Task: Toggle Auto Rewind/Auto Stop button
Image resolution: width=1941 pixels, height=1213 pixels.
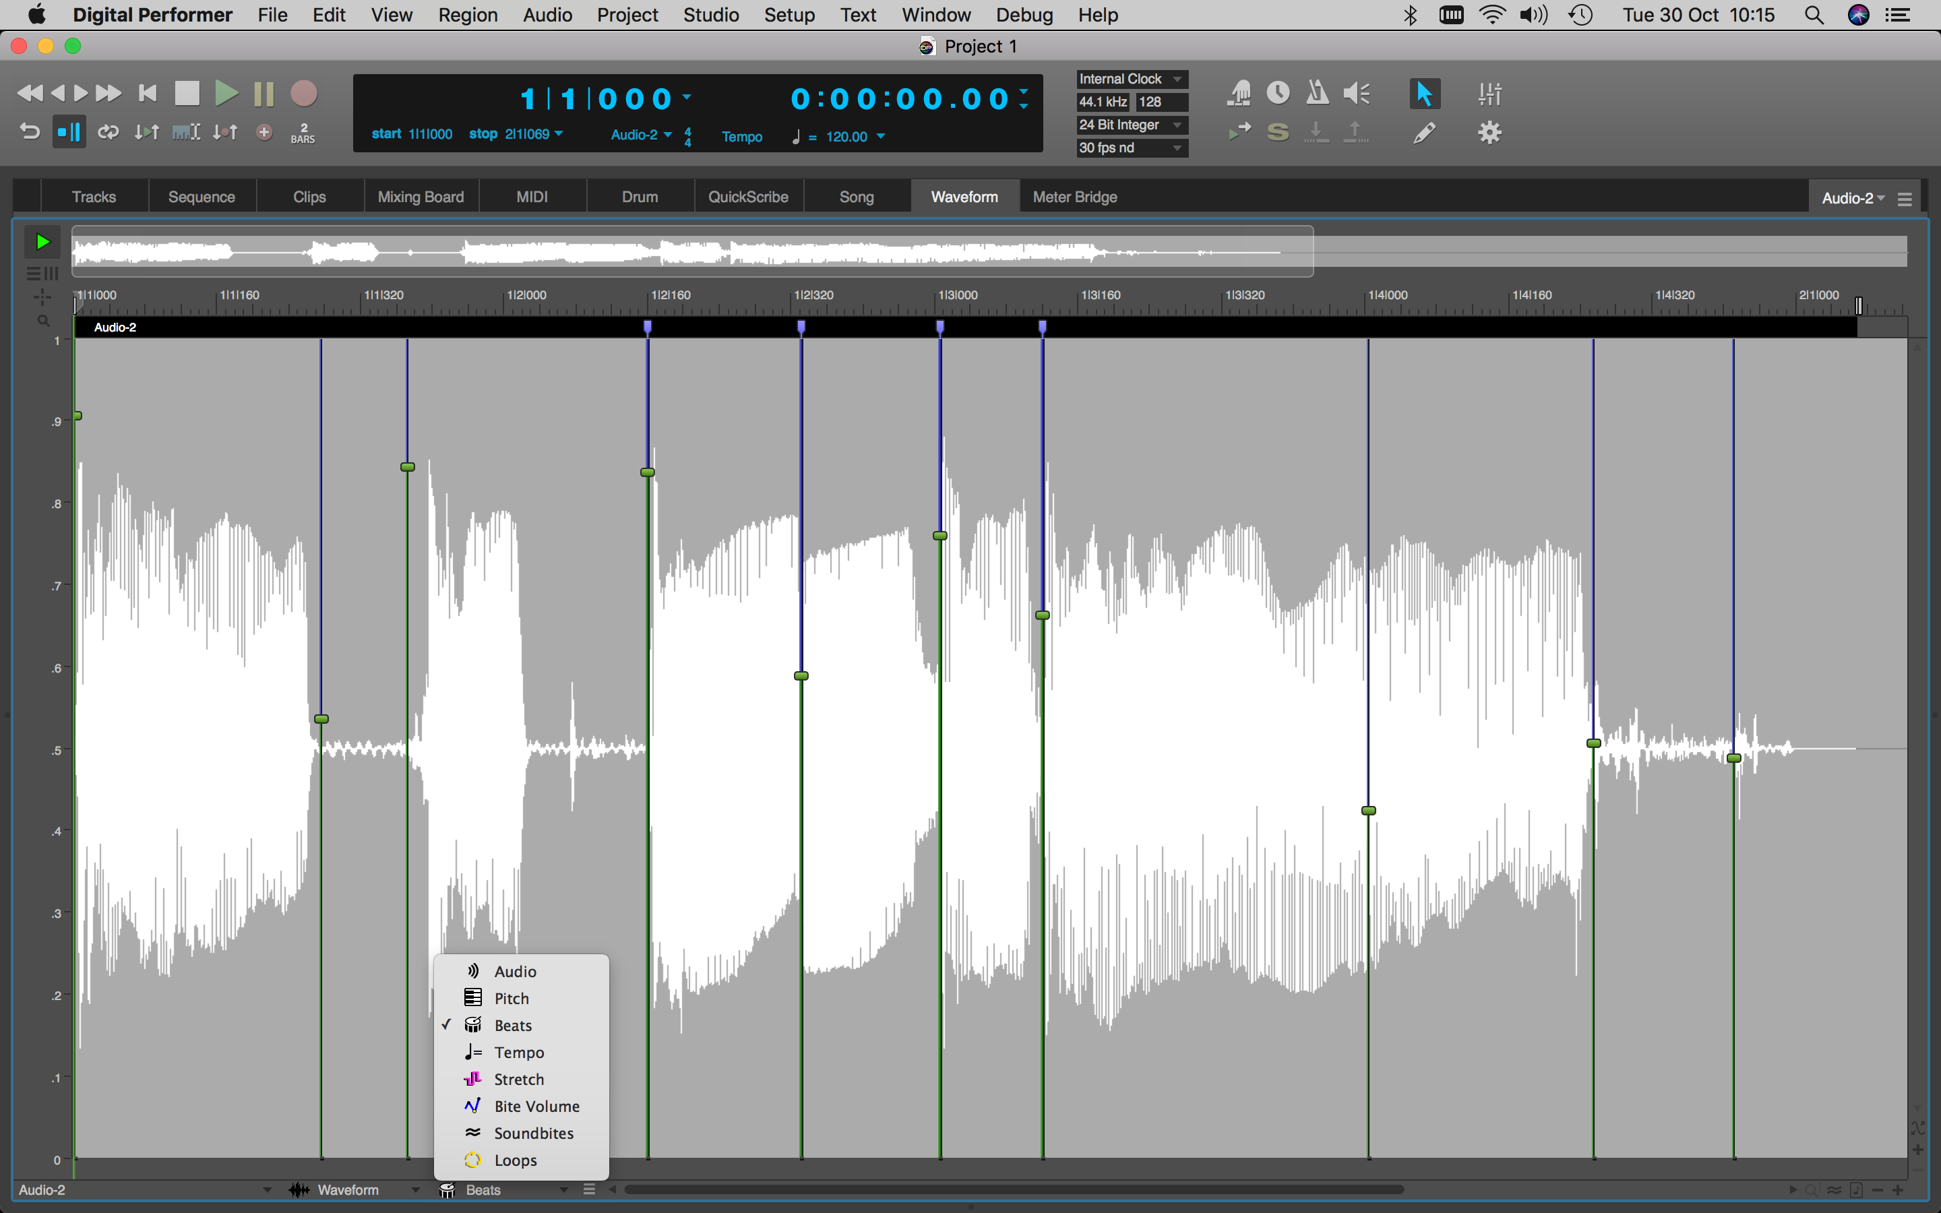Action: [147, 132]
